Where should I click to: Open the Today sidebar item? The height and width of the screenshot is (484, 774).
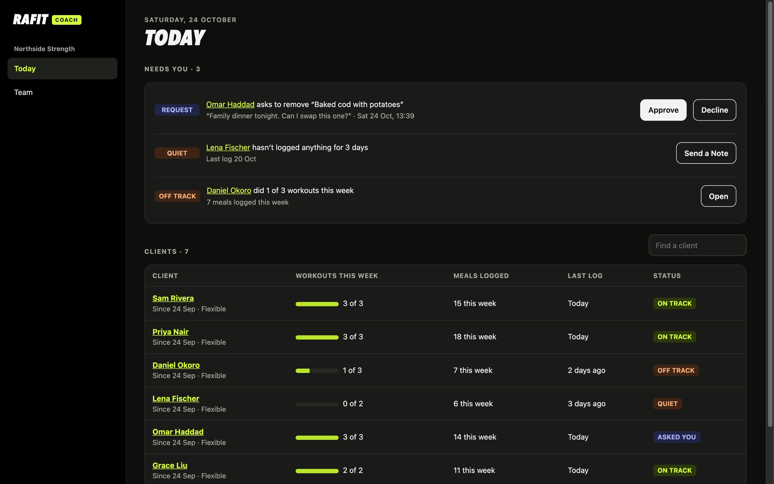(62, 68)
